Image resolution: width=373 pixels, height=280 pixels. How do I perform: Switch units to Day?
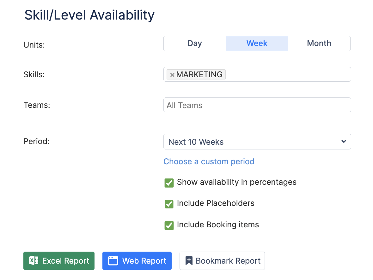(x=194, y=44)
